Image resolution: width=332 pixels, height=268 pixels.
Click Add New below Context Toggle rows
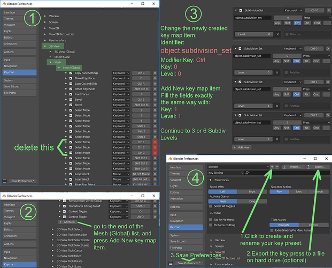pyautogui.click(x=67, y=222)
